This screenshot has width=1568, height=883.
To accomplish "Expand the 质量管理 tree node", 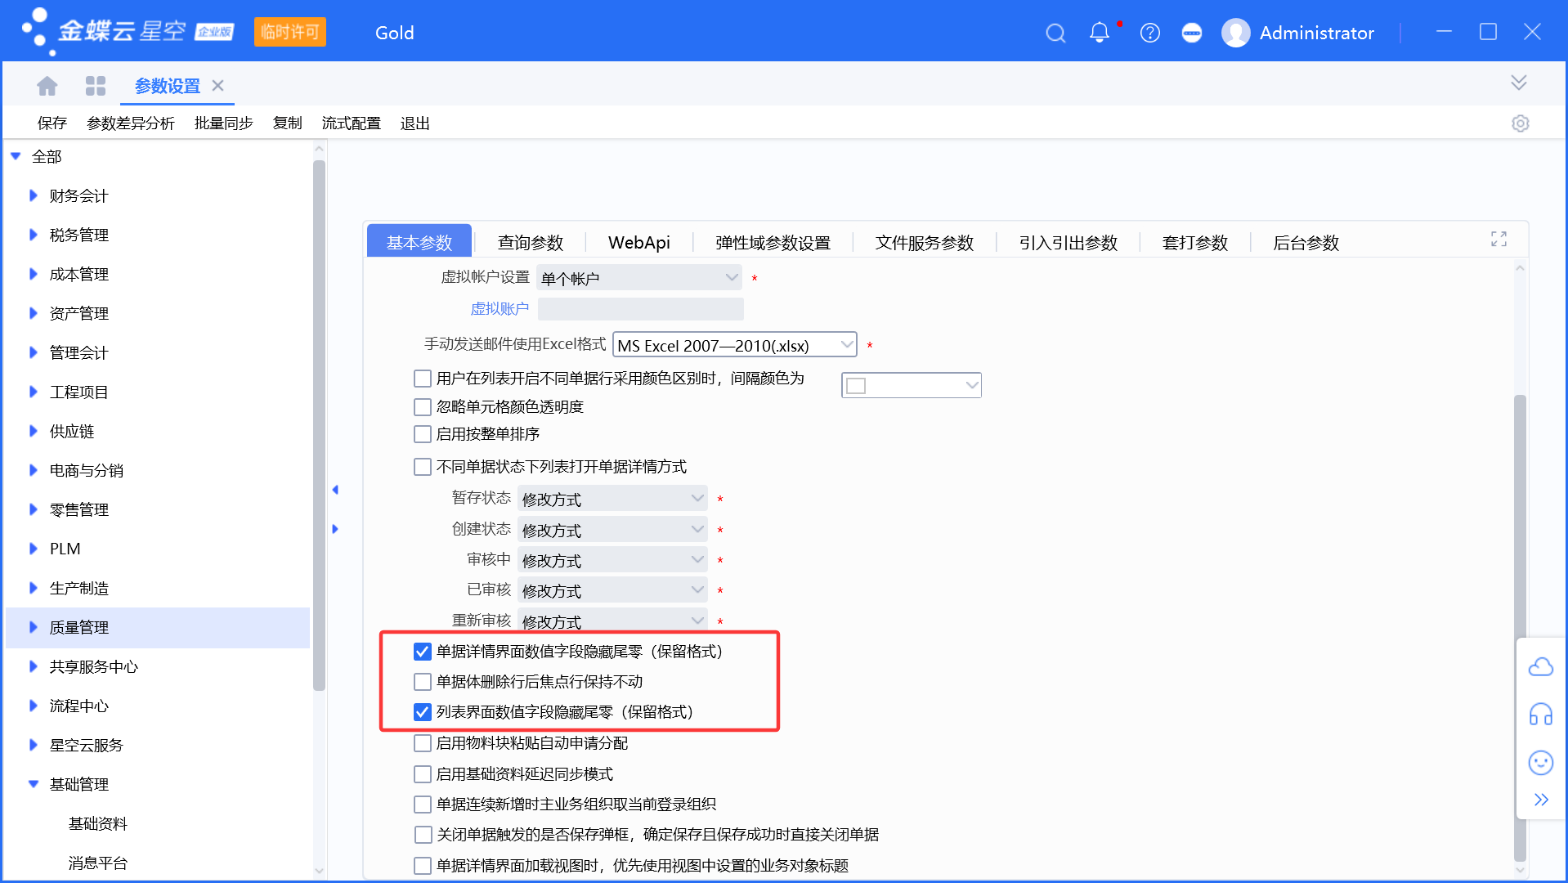I will click(x=32, y=627).
